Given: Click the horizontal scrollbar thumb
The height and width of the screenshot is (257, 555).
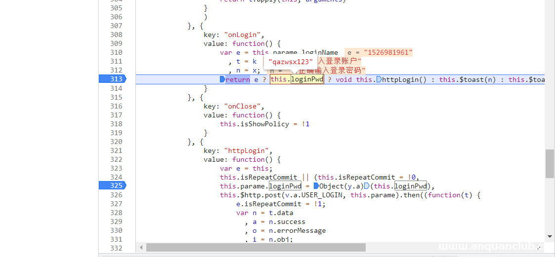Looking at the screenshot, I should click(x=256, y=247).
